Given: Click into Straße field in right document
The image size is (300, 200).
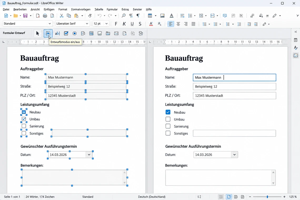Looking at the screenshot, I should click(x=234, y=87).
